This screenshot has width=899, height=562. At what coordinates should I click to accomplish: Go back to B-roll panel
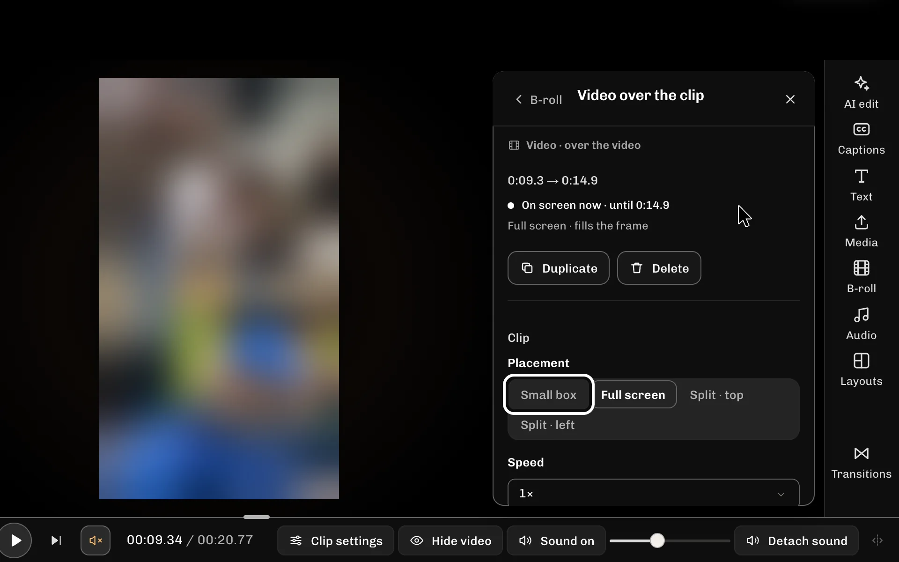point(538,100)
